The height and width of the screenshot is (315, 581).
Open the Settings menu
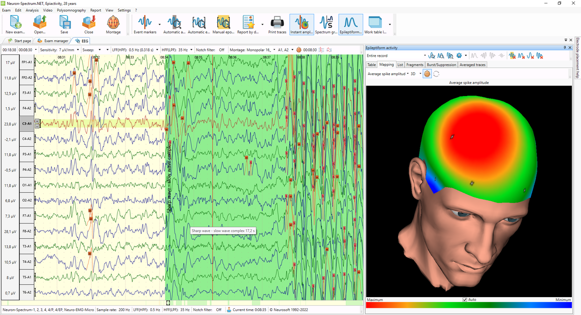pyautogui.click(x=124, y=10)
